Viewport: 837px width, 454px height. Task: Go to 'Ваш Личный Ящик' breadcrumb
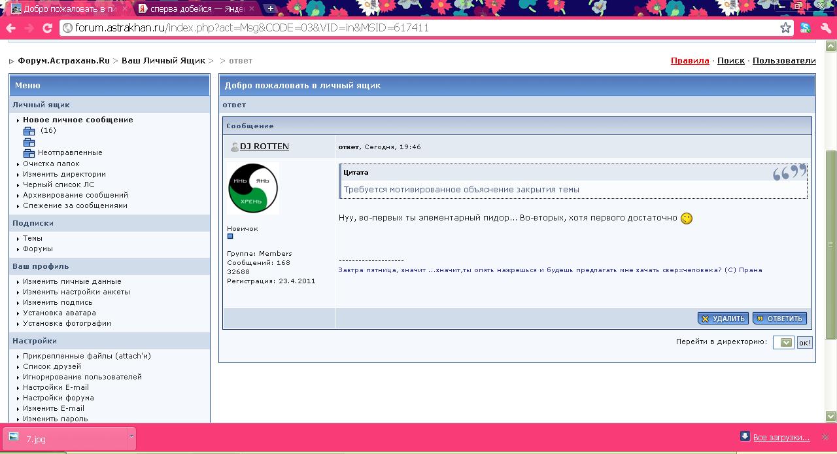coord(163,60)
